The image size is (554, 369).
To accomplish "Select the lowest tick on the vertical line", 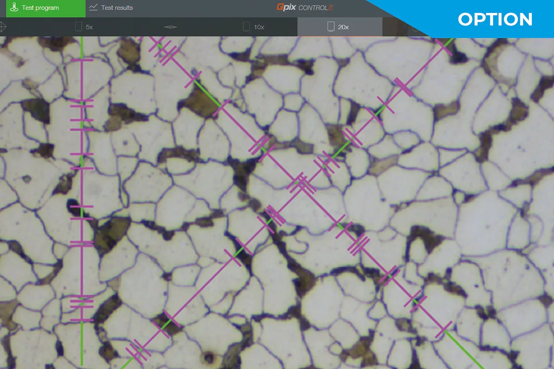I will point(82,320).
